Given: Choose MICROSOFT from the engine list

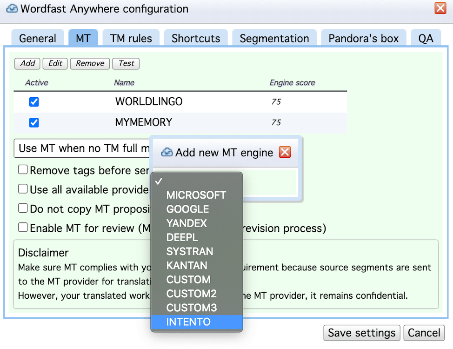Looking at the screenshot, I should click(x=196, y=195).
